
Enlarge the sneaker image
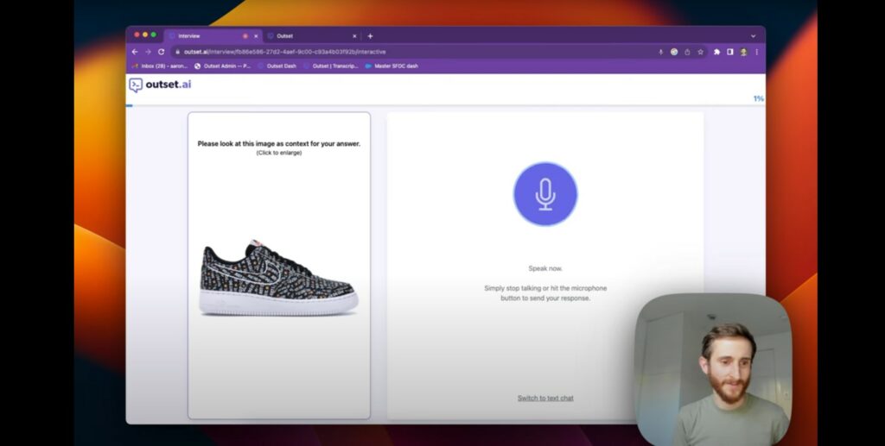pos(279,277)
